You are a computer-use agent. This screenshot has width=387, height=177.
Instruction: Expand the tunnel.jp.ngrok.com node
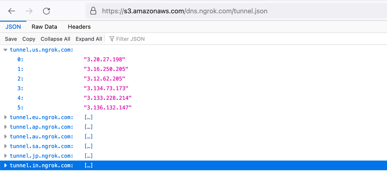coord(5,156)
